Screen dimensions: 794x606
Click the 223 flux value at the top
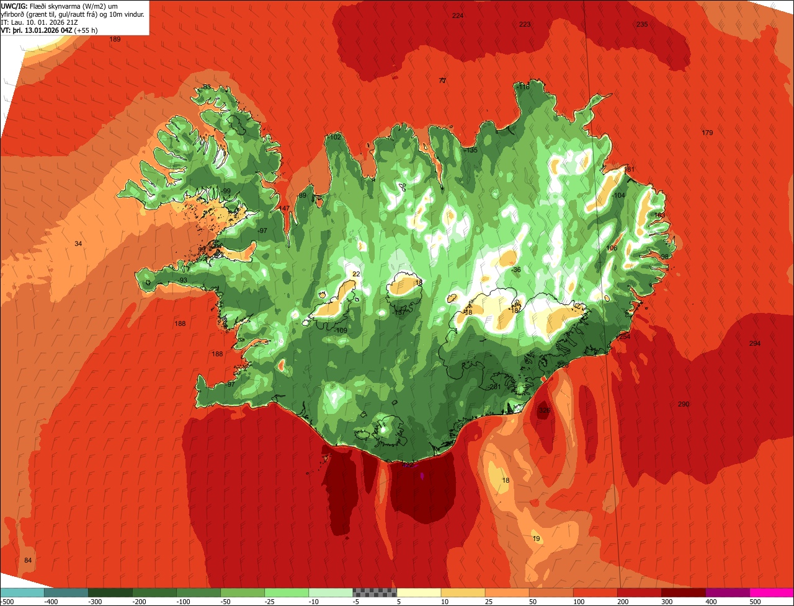(525, 24)
